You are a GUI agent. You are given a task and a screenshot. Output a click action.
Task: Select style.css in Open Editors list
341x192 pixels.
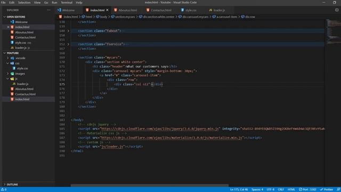(x=21, y=43)
